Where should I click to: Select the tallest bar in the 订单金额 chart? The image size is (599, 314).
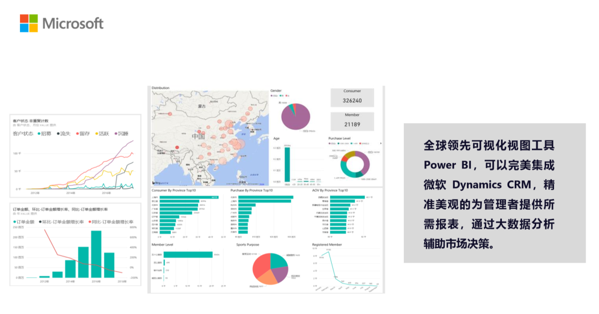[x=97, y=254]
